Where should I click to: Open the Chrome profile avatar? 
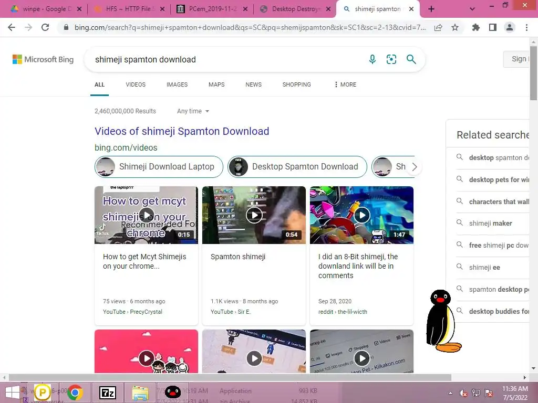(x=510, y=27)
